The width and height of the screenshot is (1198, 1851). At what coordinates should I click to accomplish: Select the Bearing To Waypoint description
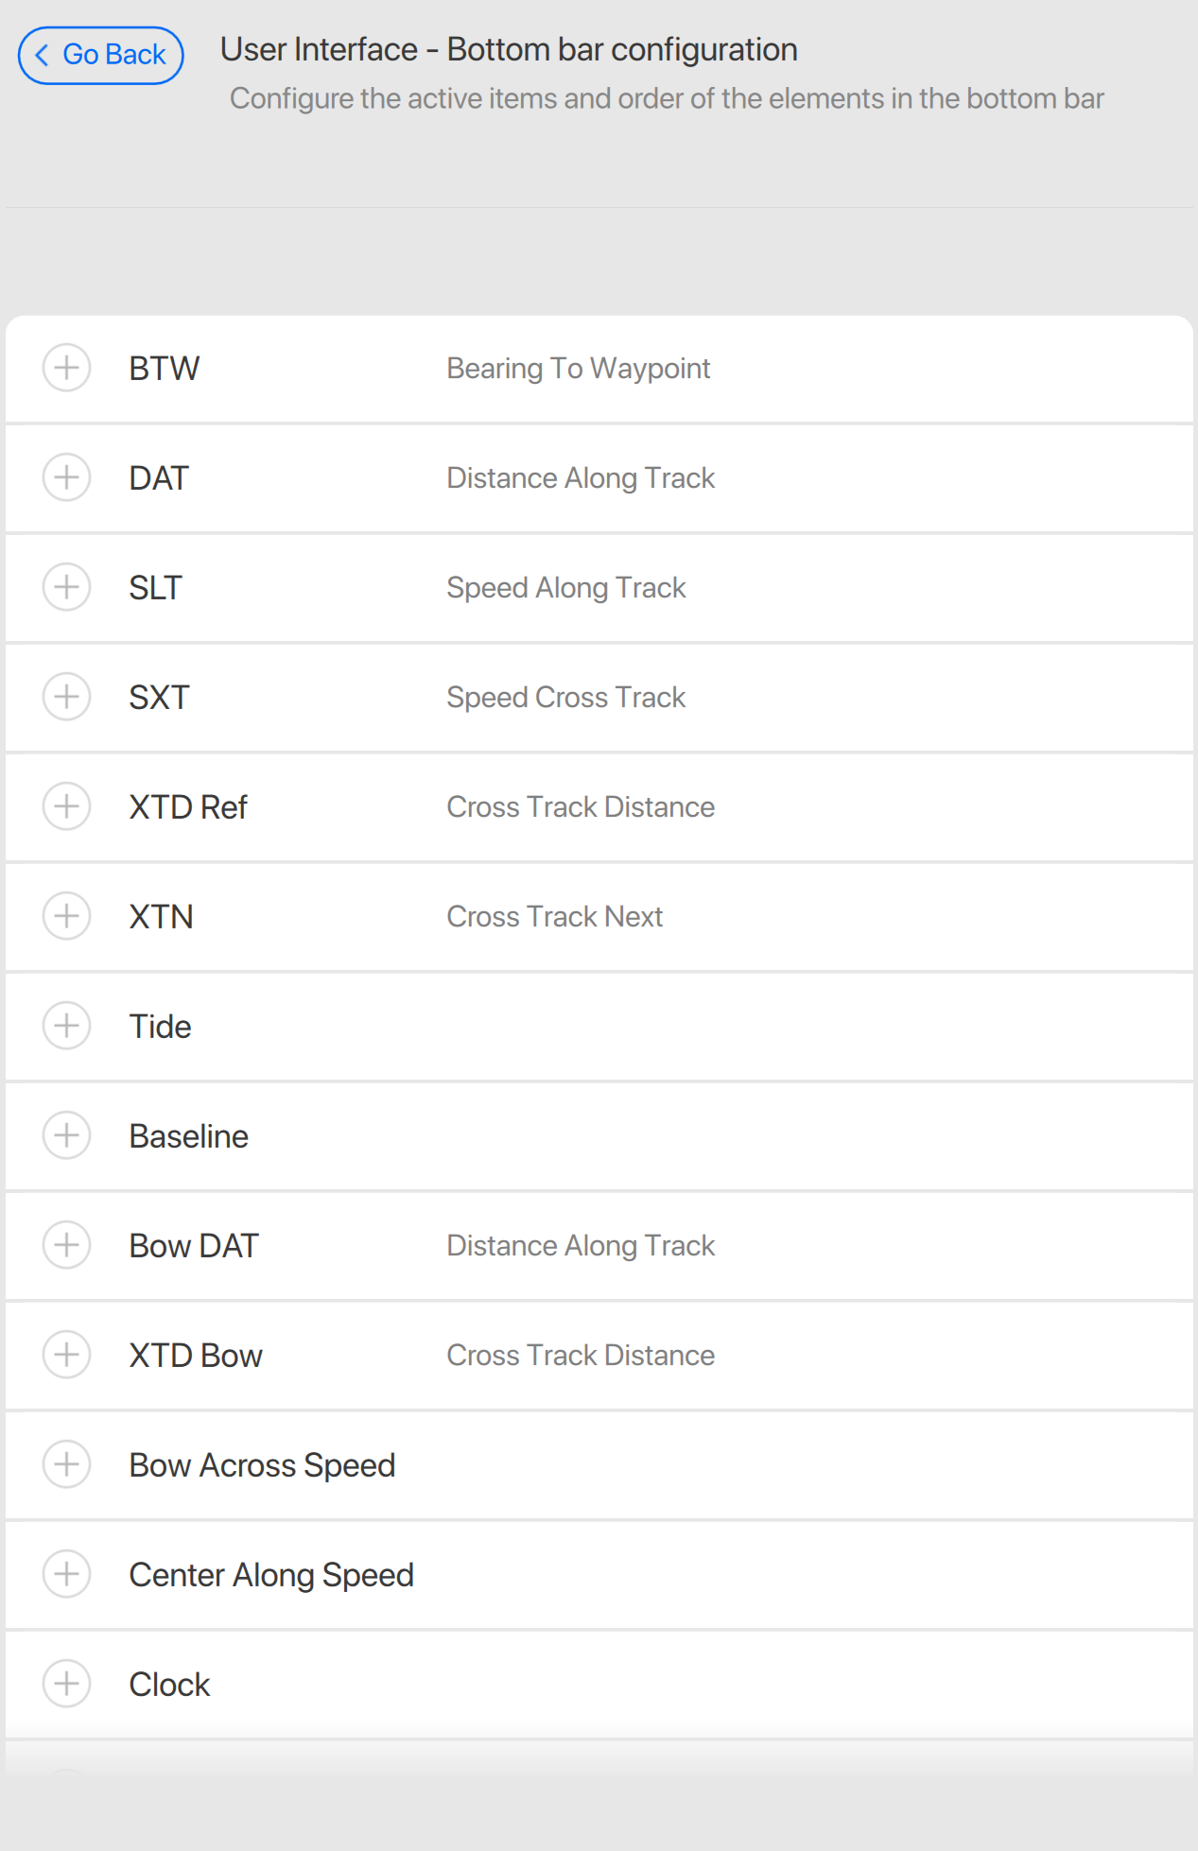coord(578,369)
